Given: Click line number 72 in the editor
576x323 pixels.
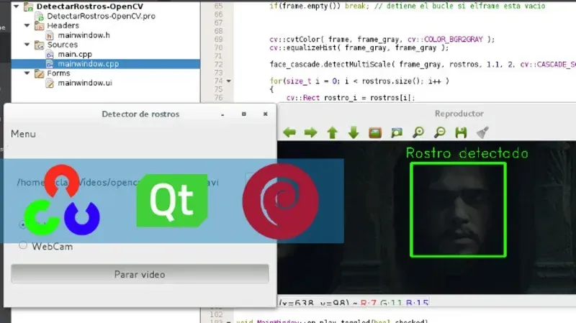Looking at the screenshot, I should click(x=219, y=64).
